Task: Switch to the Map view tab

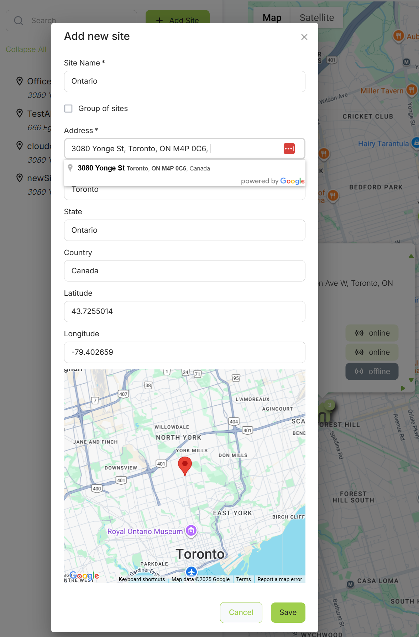Action: [272, 18]
